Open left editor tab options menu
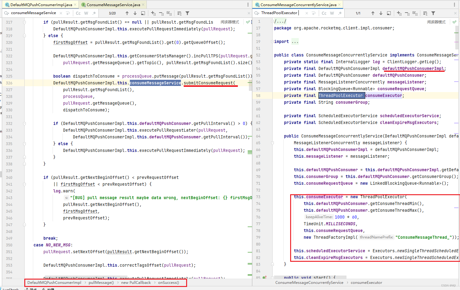460x290 pixels. click(x=248, y=5)
